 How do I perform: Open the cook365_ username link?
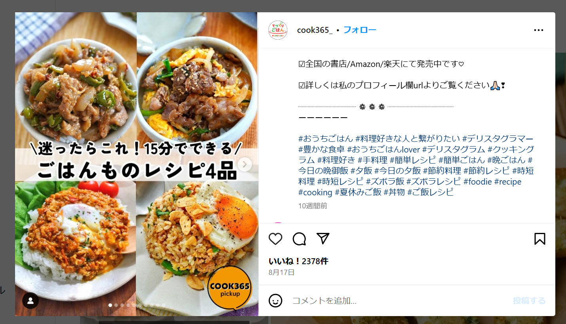pyautogui.click(x=315, y=30)
